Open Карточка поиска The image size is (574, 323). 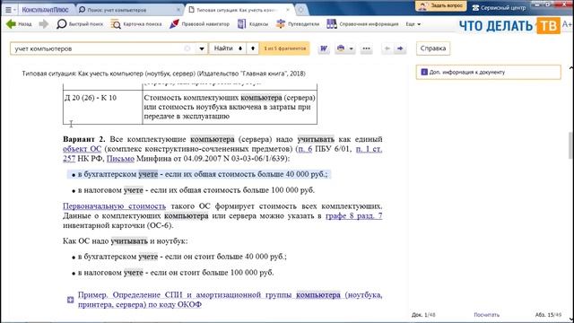136,24
